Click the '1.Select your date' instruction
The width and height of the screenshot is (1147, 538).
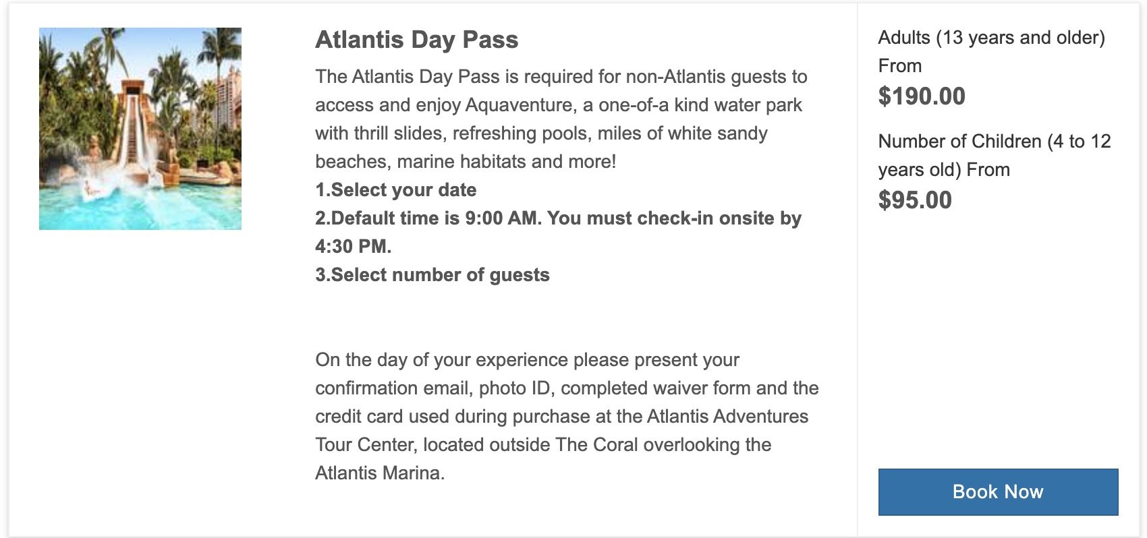coord(396,190)
